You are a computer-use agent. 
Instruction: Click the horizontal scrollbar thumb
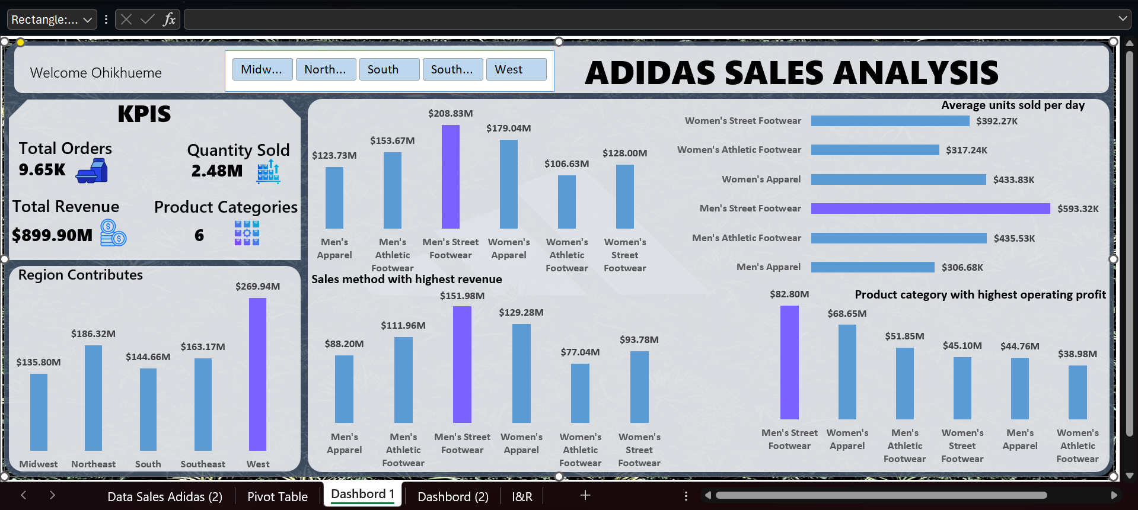tap(881, 495)
